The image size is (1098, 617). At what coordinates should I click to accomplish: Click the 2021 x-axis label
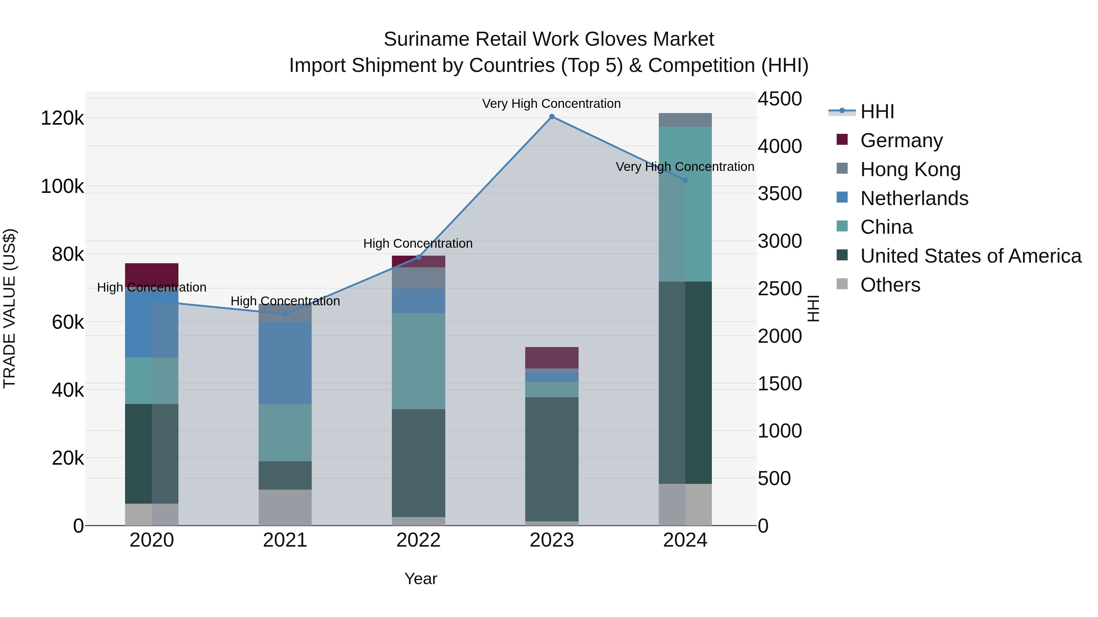pyautogui.click(x=285, y=540)
